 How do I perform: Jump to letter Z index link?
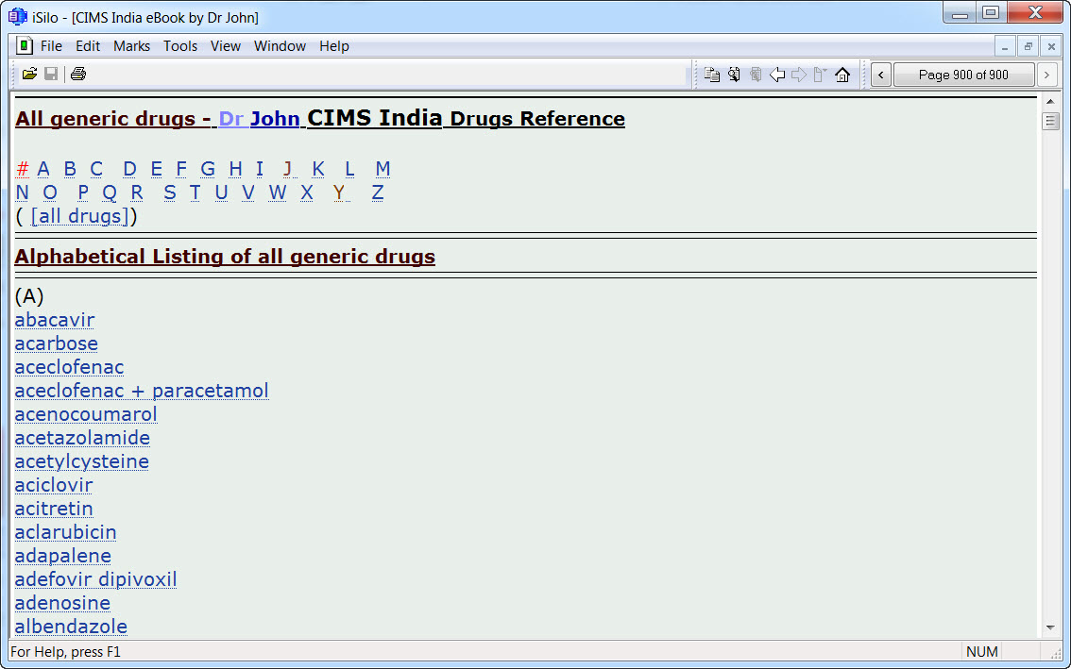tap(378, 192)
